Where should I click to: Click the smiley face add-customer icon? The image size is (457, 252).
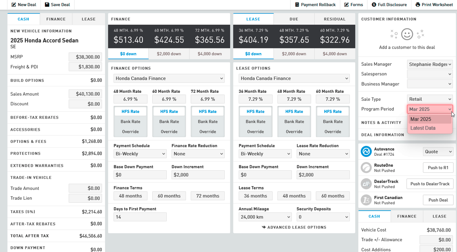pos(407,34)
